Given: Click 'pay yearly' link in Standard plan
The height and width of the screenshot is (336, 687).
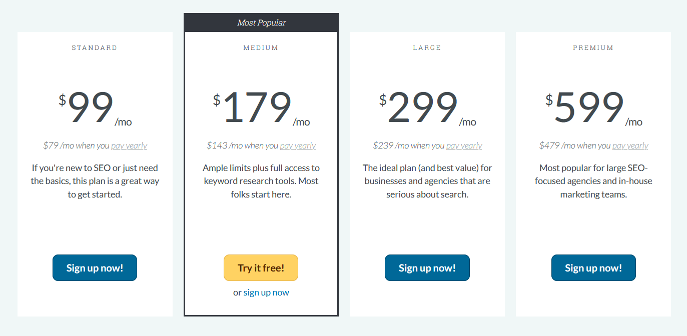Looking at the screenshot, I should [x=129, y=145].
